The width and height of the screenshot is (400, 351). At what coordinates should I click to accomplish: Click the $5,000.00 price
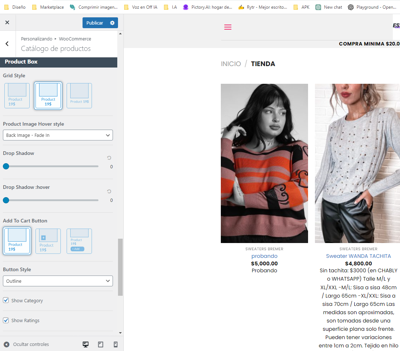[264, 264]
